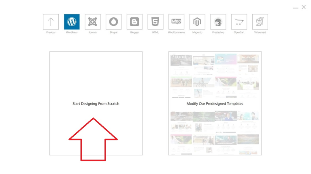The image size is (311, 174).
Task: Select the OpenCart shopping cart icon
Action: (x=239, y=22)
